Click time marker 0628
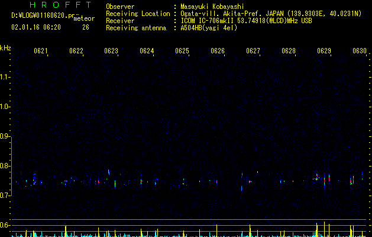This screenshot has height=237, width=372. [289, 51]
